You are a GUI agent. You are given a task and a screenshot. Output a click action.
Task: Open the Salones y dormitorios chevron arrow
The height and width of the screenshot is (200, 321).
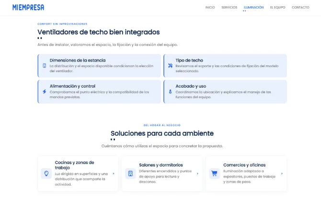pos(197,174)
